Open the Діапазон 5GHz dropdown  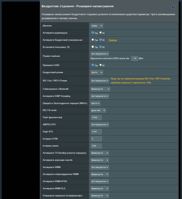[x=97, y=26]
